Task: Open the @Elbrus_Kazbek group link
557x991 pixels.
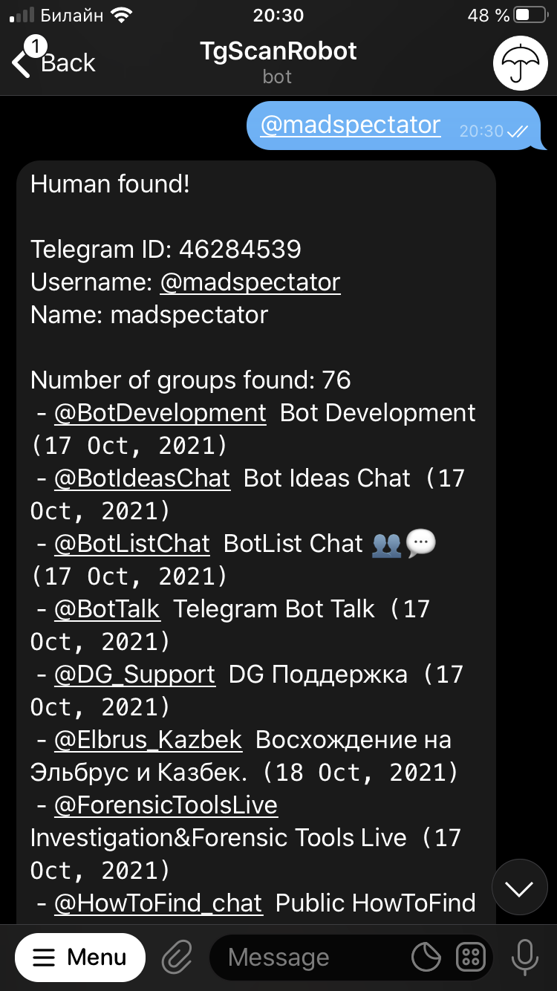Action: [x=148, y=740]
